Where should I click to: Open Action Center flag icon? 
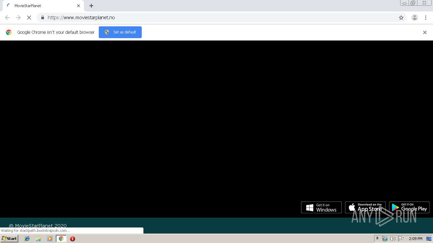[x=401, y=239]
